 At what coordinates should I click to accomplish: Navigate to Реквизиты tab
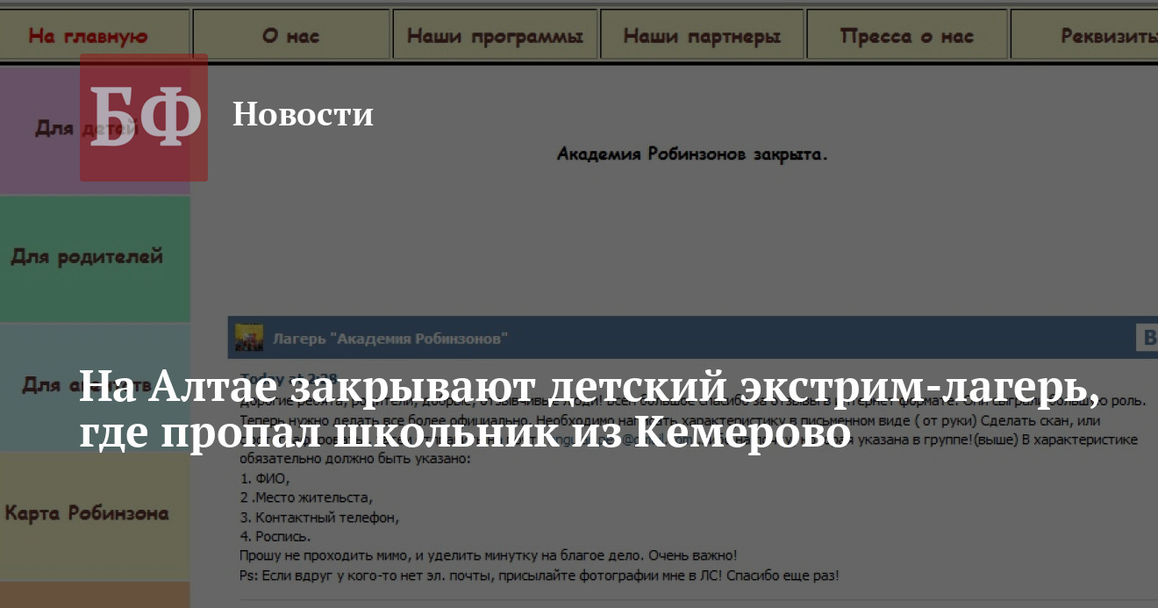1107,36
